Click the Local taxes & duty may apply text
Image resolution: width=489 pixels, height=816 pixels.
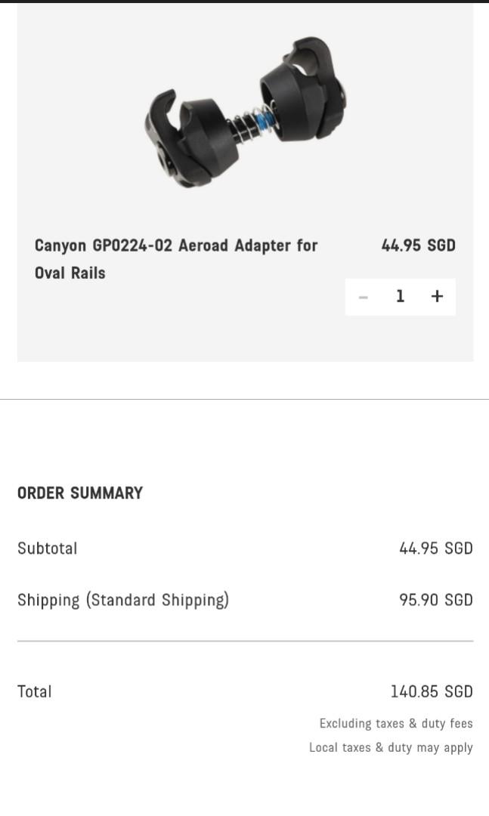pos(390,747)
